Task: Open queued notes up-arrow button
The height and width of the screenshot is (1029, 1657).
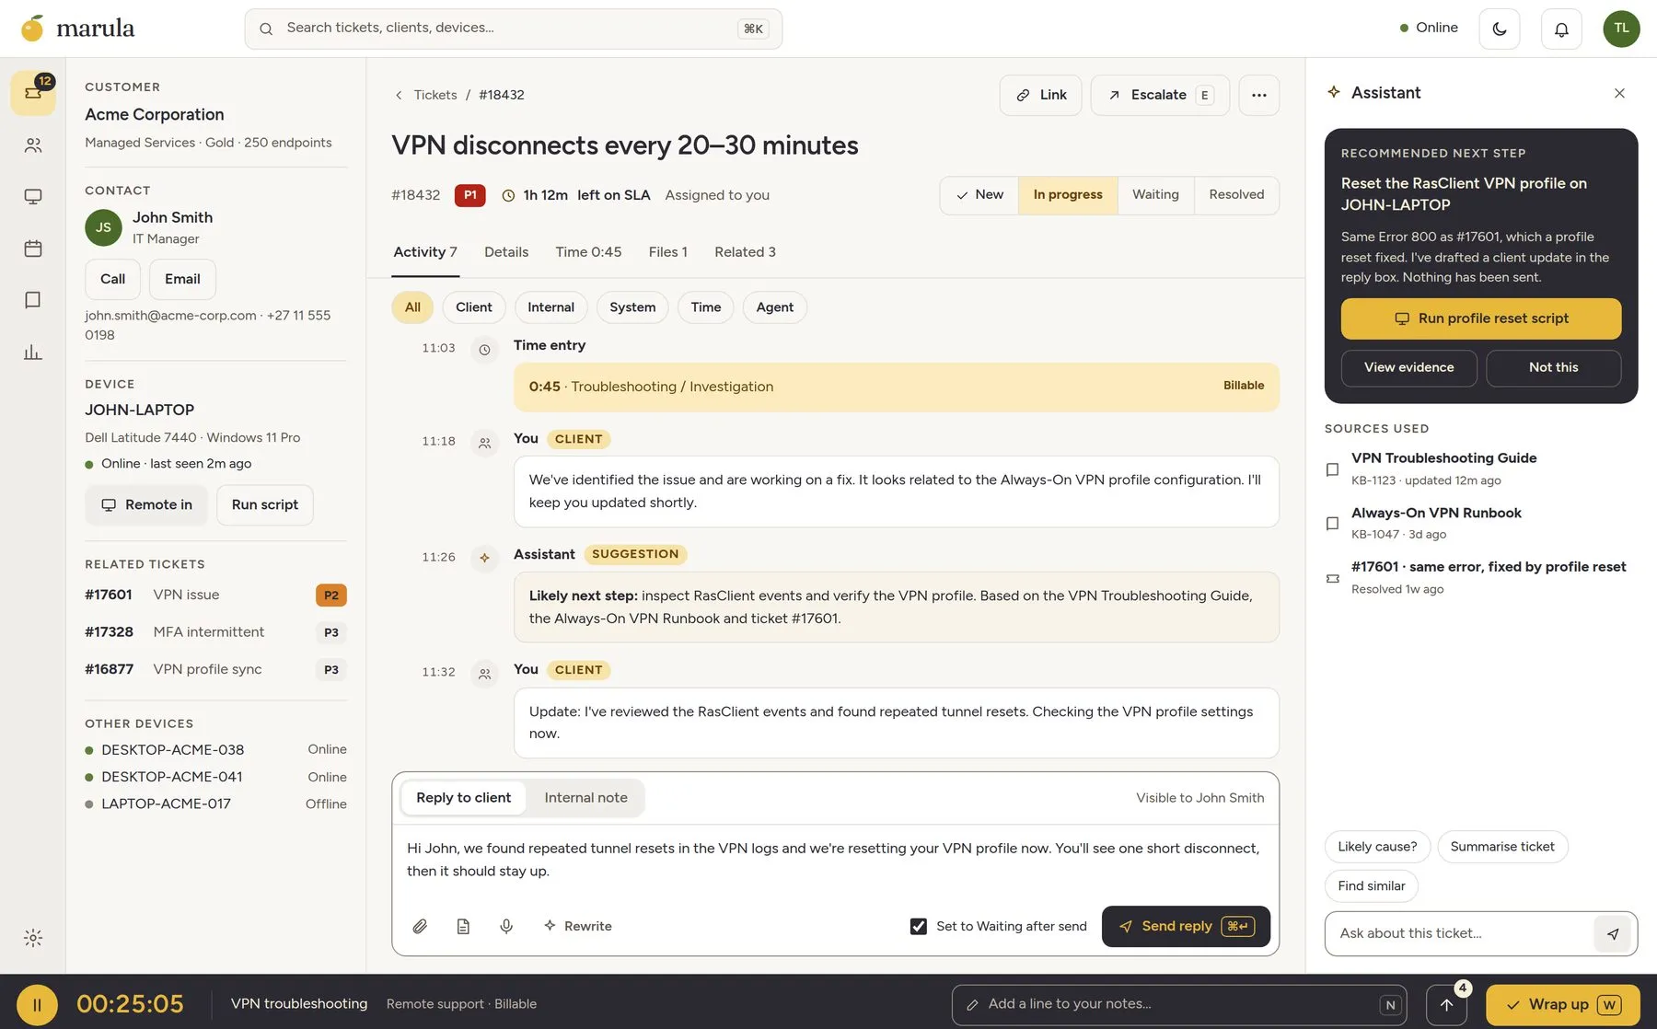Action: pyautogui.click(x=1446, y=1004)
